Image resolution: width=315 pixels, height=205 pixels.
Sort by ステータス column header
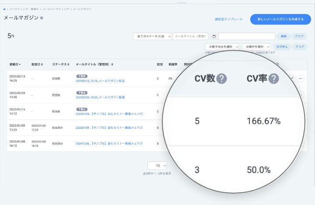(60, 64)
